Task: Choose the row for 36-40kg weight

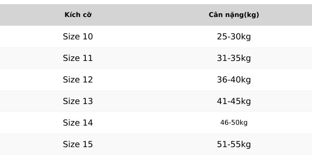Action: pyautogui.click(x=156, y=80)
